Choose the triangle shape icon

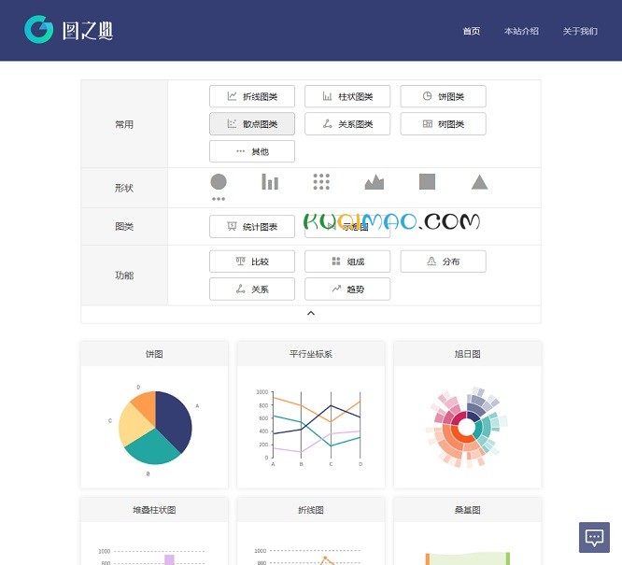pyautogui.click(x=479, y=182)
